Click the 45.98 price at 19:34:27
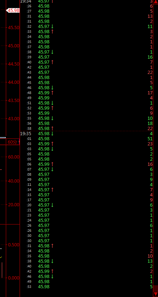The height and width of the screenshot is (297, 158). pyautogui.click(x=44, y=11)
